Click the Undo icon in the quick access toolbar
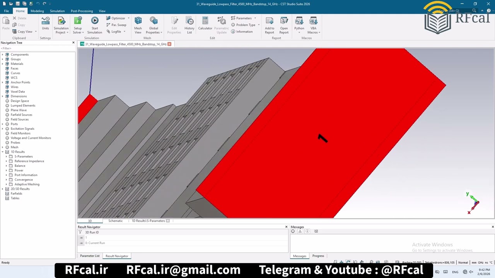 click(x=38, y=4)
